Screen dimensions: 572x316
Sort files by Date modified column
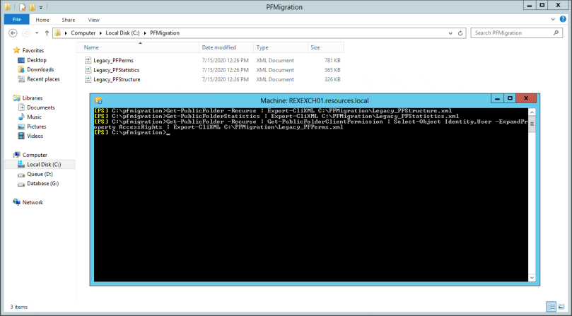coord(219,47)
